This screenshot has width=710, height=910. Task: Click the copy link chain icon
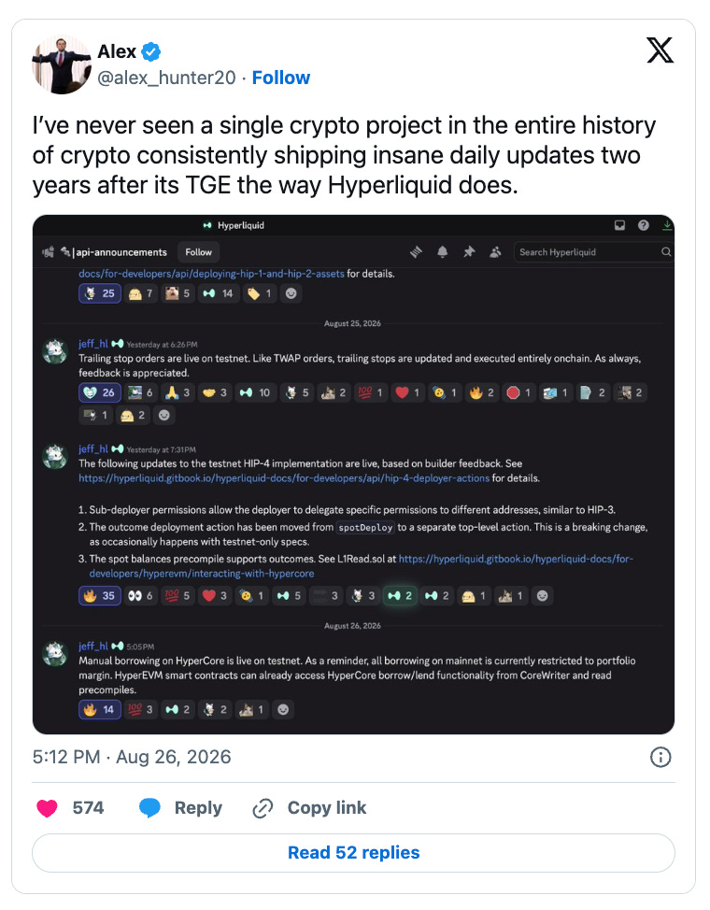pyautogui.click(x=263, y=808)
